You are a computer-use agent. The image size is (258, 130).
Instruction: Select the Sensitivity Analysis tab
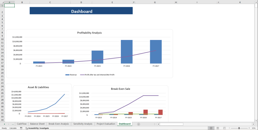pyautogui.click(x=83, y=124)
